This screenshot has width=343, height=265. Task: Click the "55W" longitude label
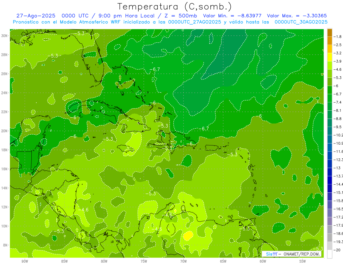(303, 262)
